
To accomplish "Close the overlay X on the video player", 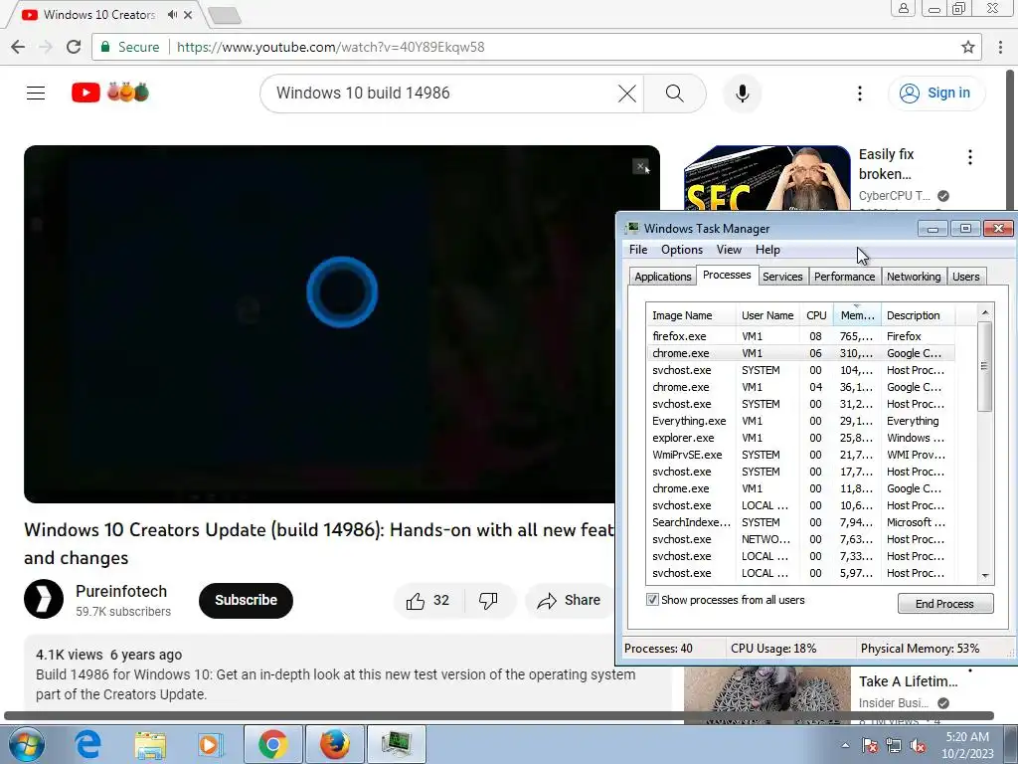I will coord(640,167).
